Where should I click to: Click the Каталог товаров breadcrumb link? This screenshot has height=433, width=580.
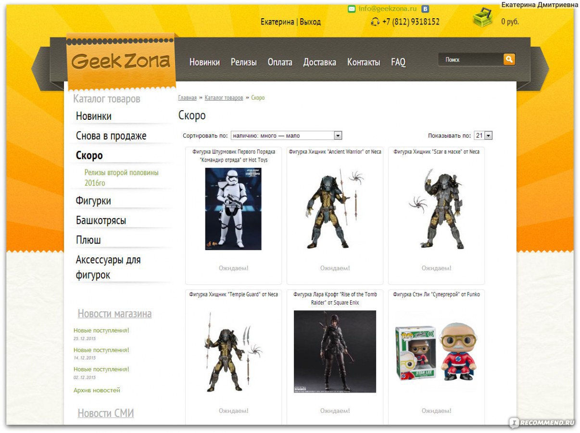point(224,98)
